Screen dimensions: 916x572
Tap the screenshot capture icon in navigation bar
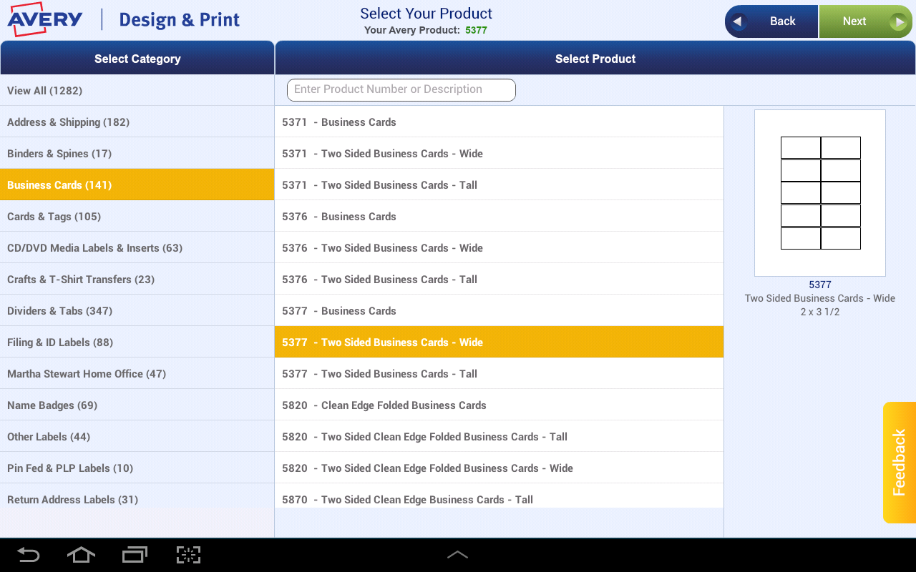pyautogui.click(x=188, y=555)
